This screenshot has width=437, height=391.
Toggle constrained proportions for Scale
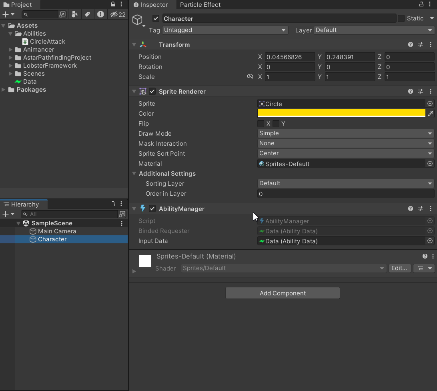(x=250, y=76)
